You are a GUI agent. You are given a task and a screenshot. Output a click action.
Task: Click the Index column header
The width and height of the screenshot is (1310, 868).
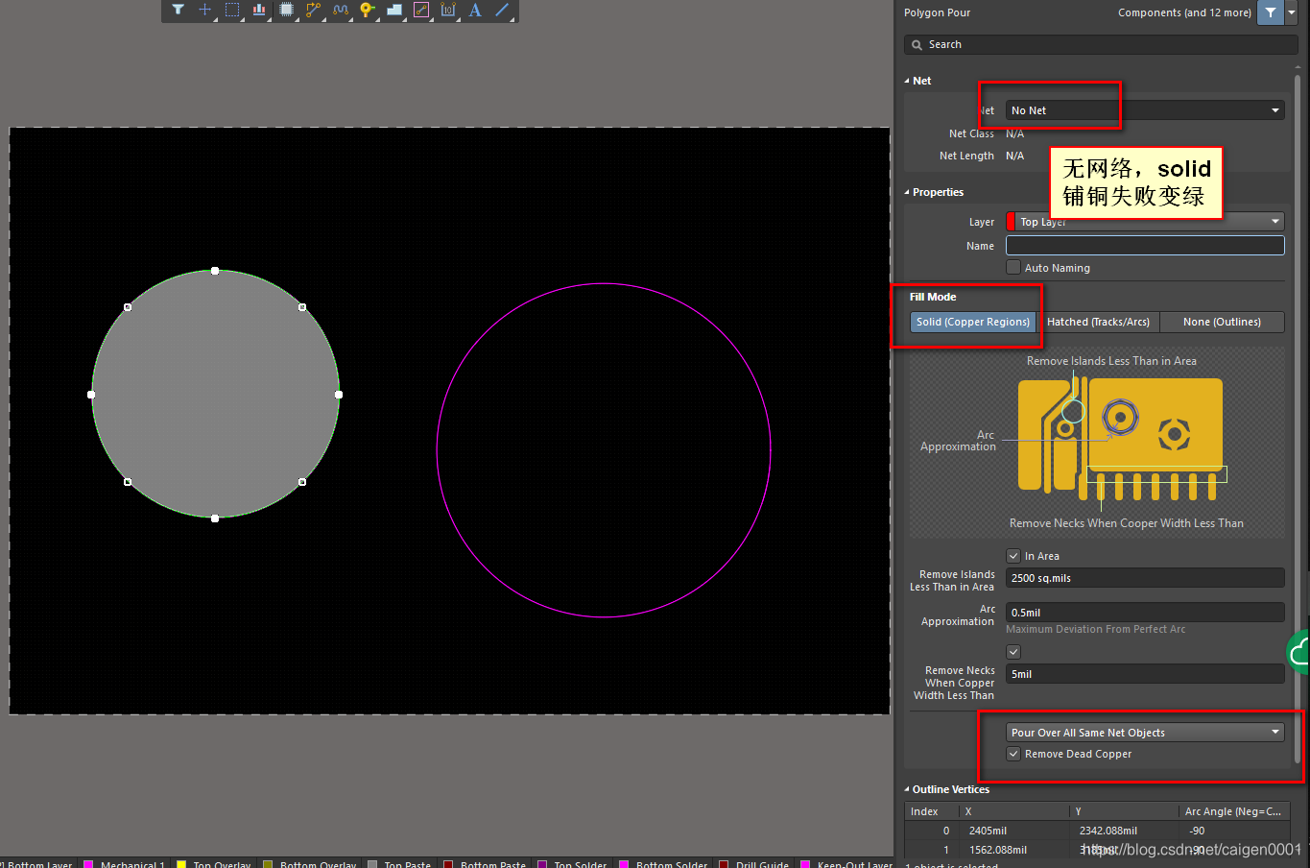(933, 811)
